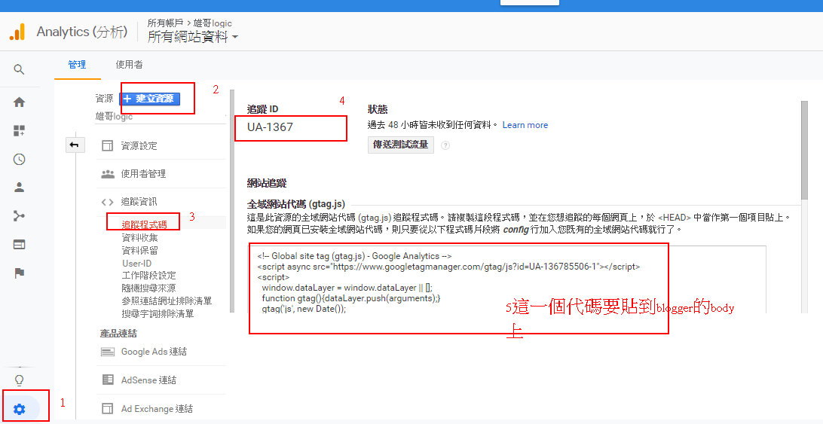Open Conversions flag icon
The height and width of the screenshot is (424, 823).
[x=19, y=273]
